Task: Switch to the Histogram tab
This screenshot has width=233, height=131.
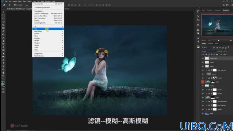Action: tap(217, 10)
